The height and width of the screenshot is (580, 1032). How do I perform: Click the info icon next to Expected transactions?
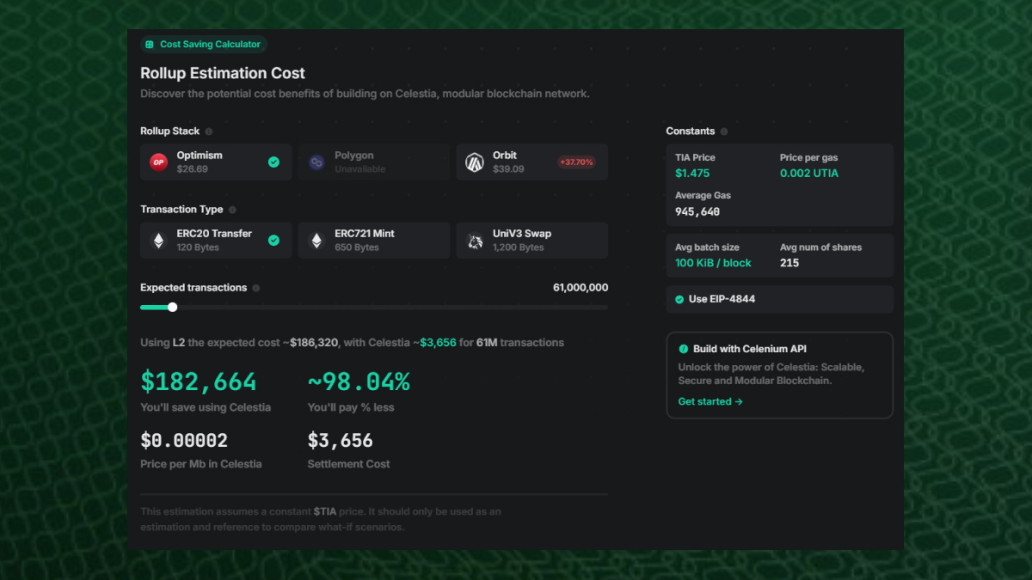(256, 288)
